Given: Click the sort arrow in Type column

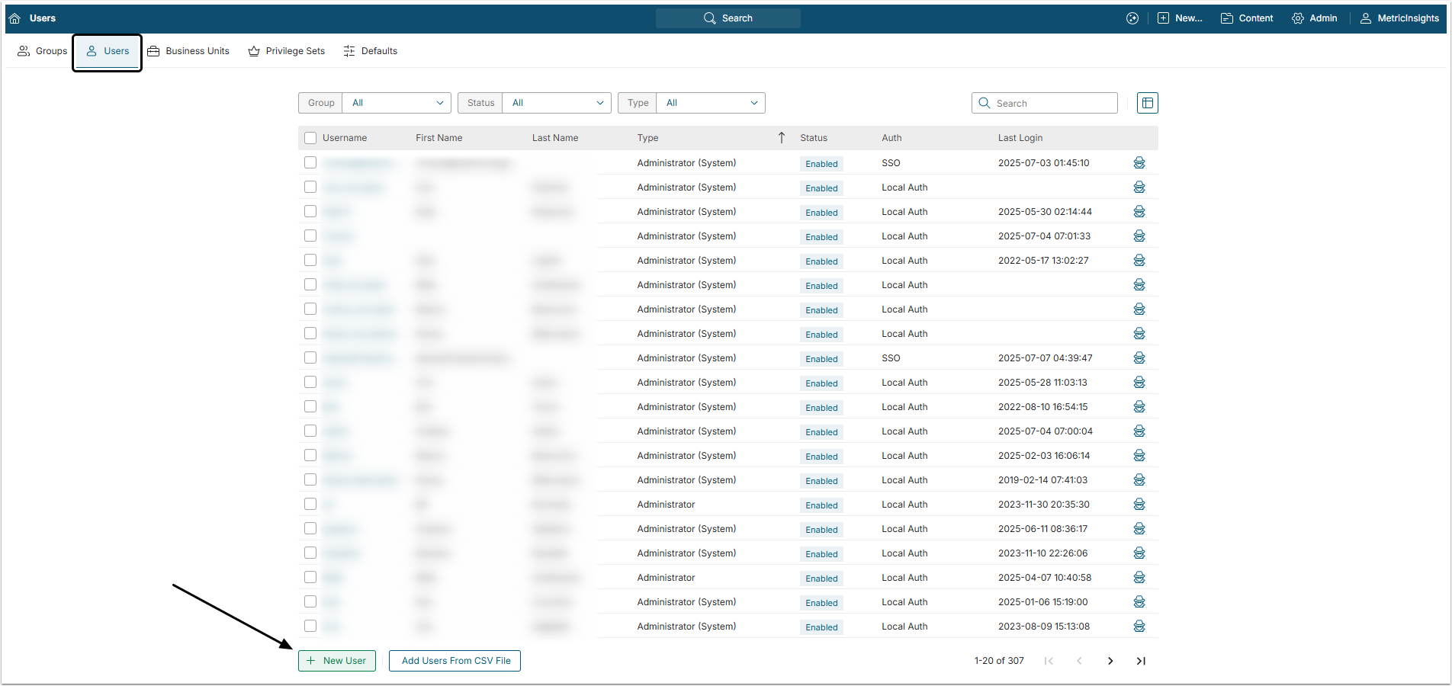Looking at the screenshot, I should [x=781, y=138].
